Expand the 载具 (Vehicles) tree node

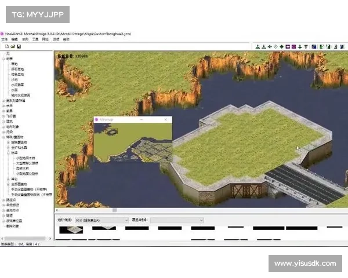(3, 111)
